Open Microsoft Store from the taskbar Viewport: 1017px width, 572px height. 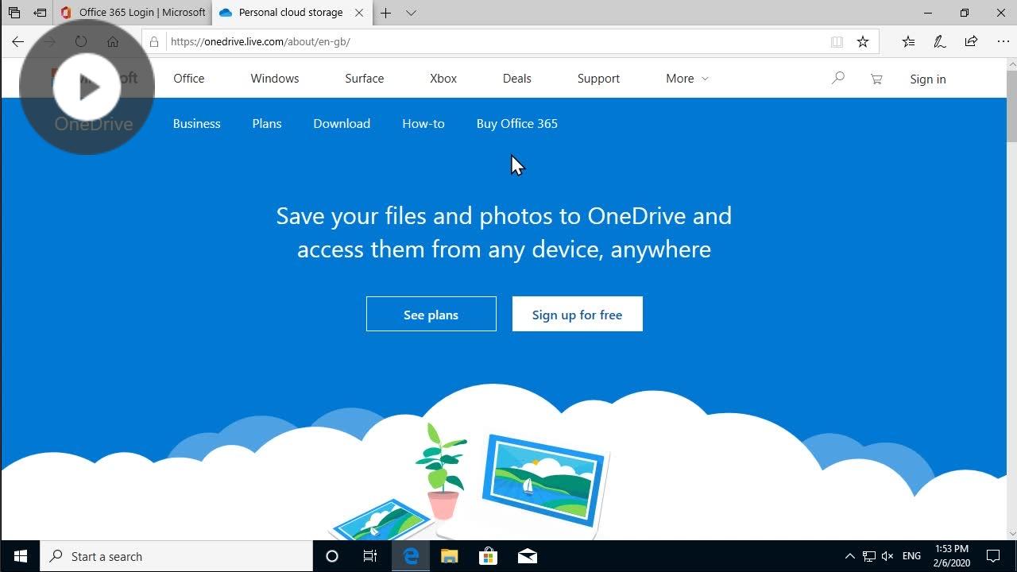tap(488, 556)
